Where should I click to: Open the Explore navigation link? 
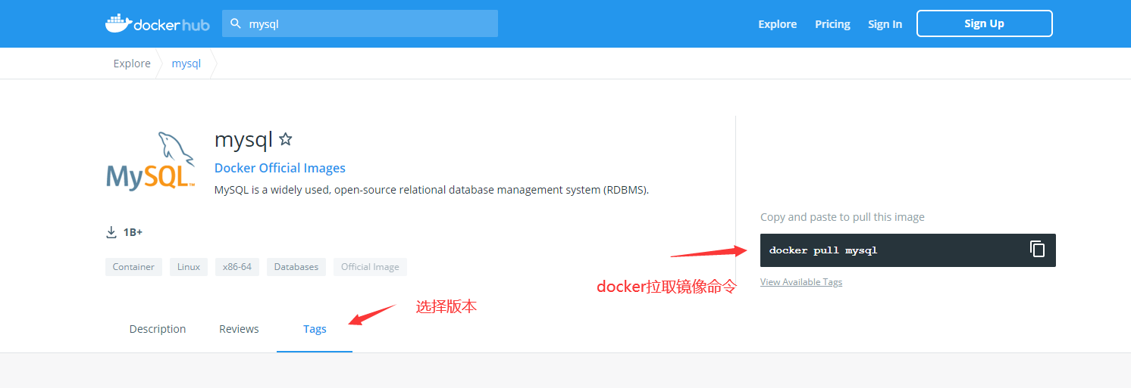point(777,24)
